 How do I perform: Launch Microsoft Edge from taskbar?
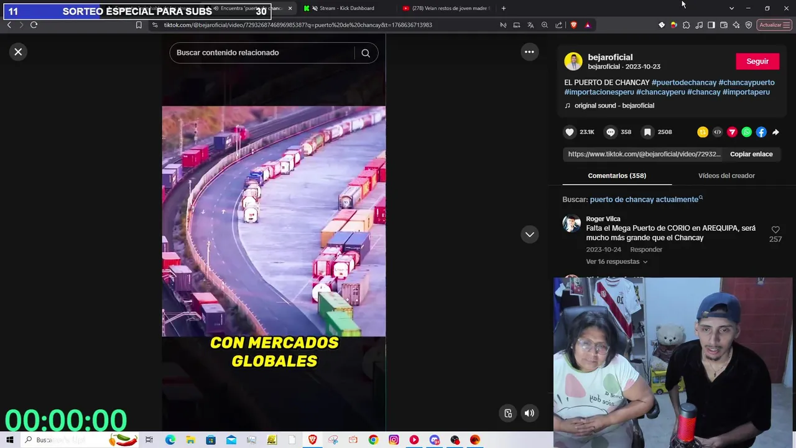click(170, 440)
